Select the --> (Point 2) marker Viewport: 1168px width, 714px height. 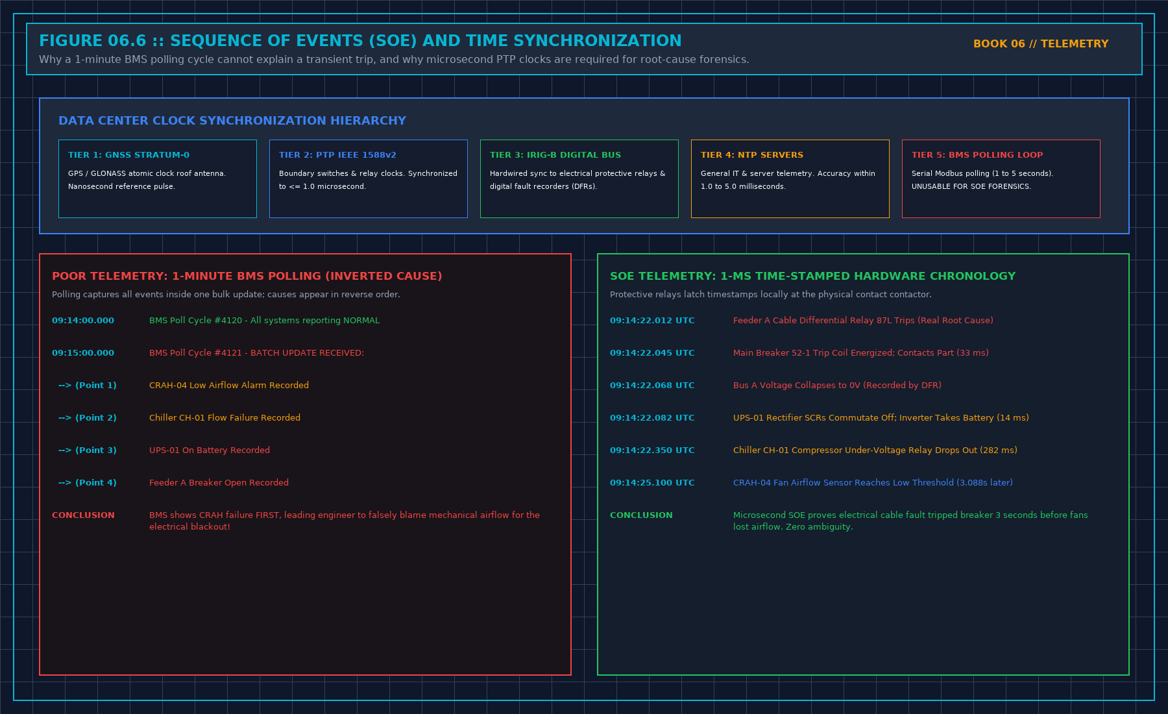coord(88,418)
